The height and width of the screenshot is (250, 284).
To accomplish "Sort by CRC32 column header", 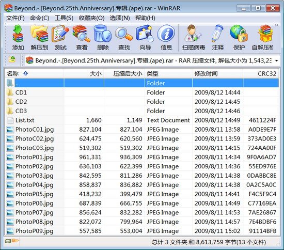I will tap(261, 73).
